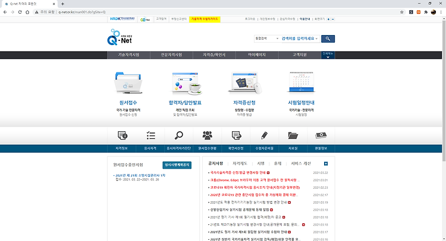Viewport: 446px width, 241px height.
Task: Open the 통합검색 search category dropdown
Action: 266,39
